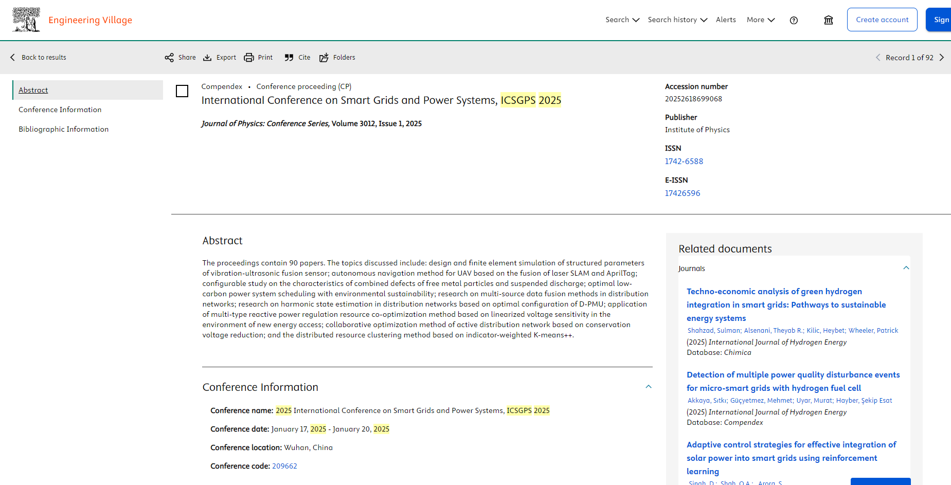Collapse the Conference Information section

click(649, 387)
